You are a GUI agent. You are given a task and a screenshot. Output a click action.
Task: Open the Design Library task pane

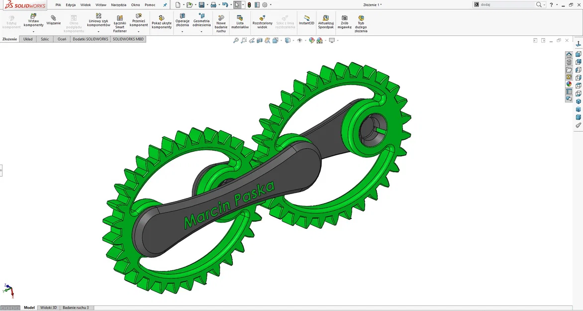568,62
